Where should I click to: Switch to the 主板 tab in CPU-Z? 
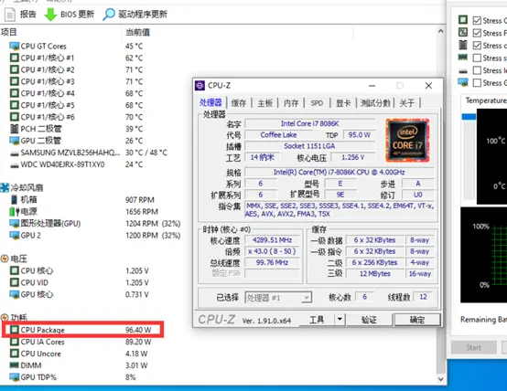click(x=265, y=103)
